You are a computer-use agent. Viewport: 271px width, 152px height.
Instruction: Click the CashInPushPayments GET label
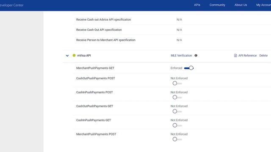click(x=94, y=120)
